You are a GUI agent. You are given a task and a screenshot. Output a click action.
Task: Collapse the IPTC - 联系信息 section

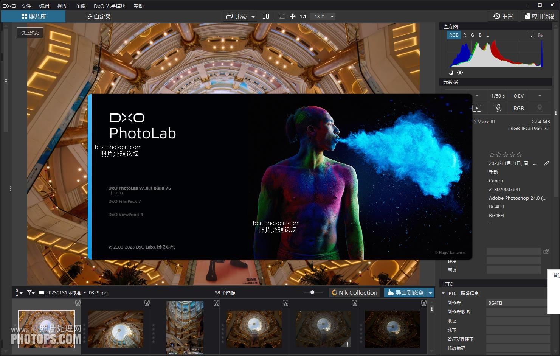443,293
